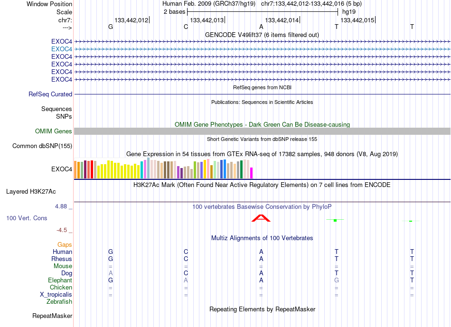Image resolution: width=451 pixels, height=327 pixels.
Task: Open 'Repeating Elements by RepeatMasker' title
Action: point(262,309)
